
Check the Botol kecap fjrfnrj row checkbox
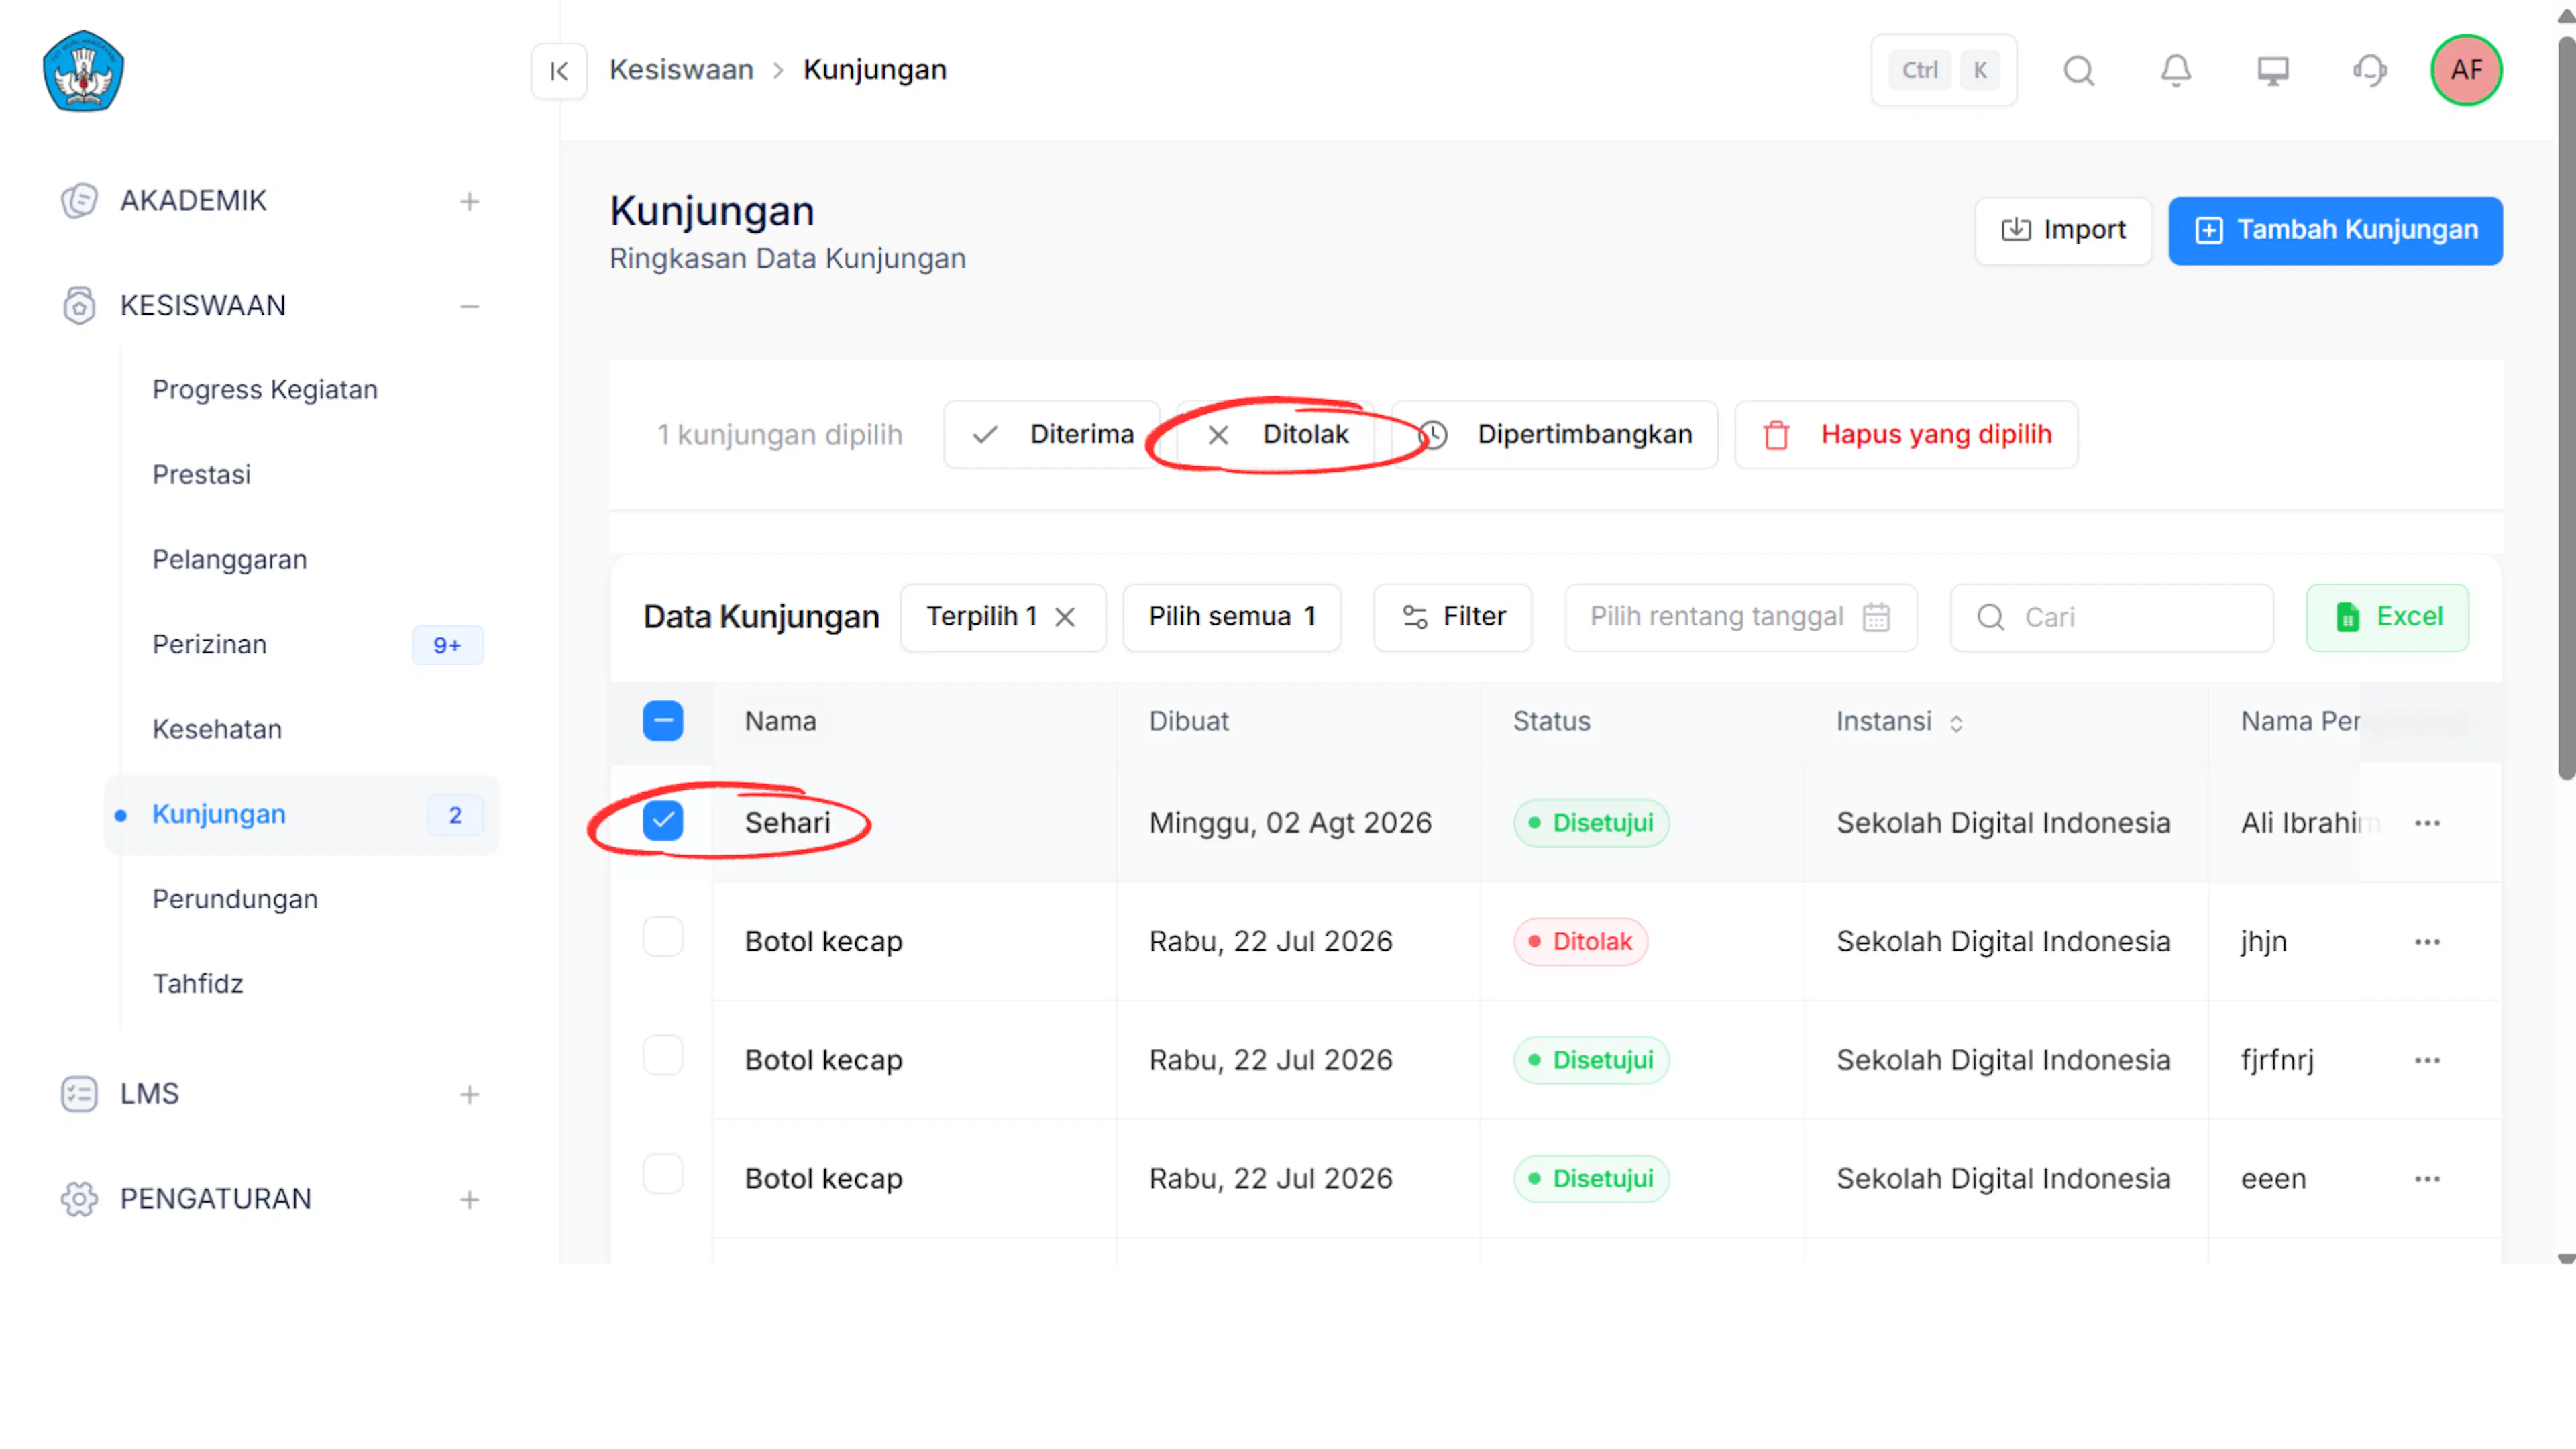pyautogui.click(x=663, y=1056)
